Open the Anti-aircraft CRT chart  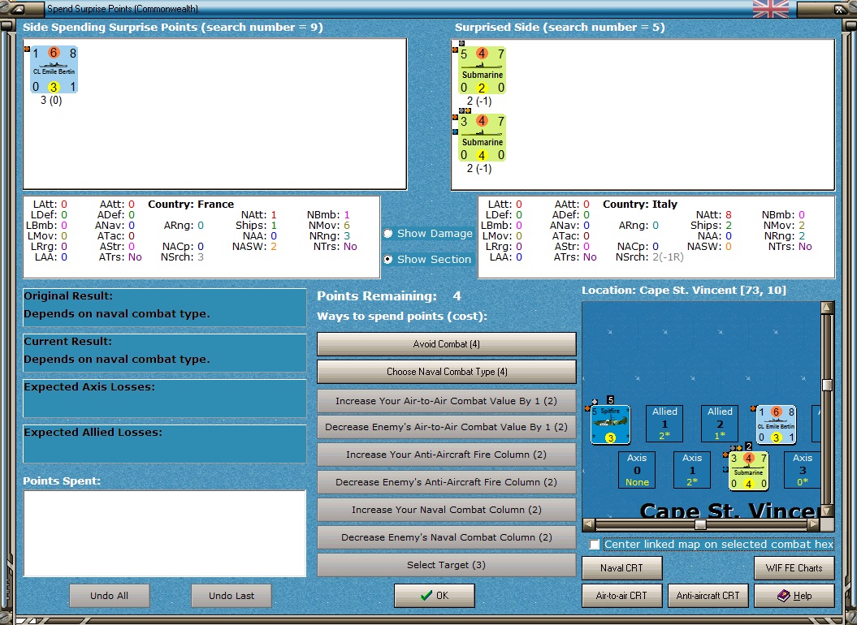[x=708, y=596]
